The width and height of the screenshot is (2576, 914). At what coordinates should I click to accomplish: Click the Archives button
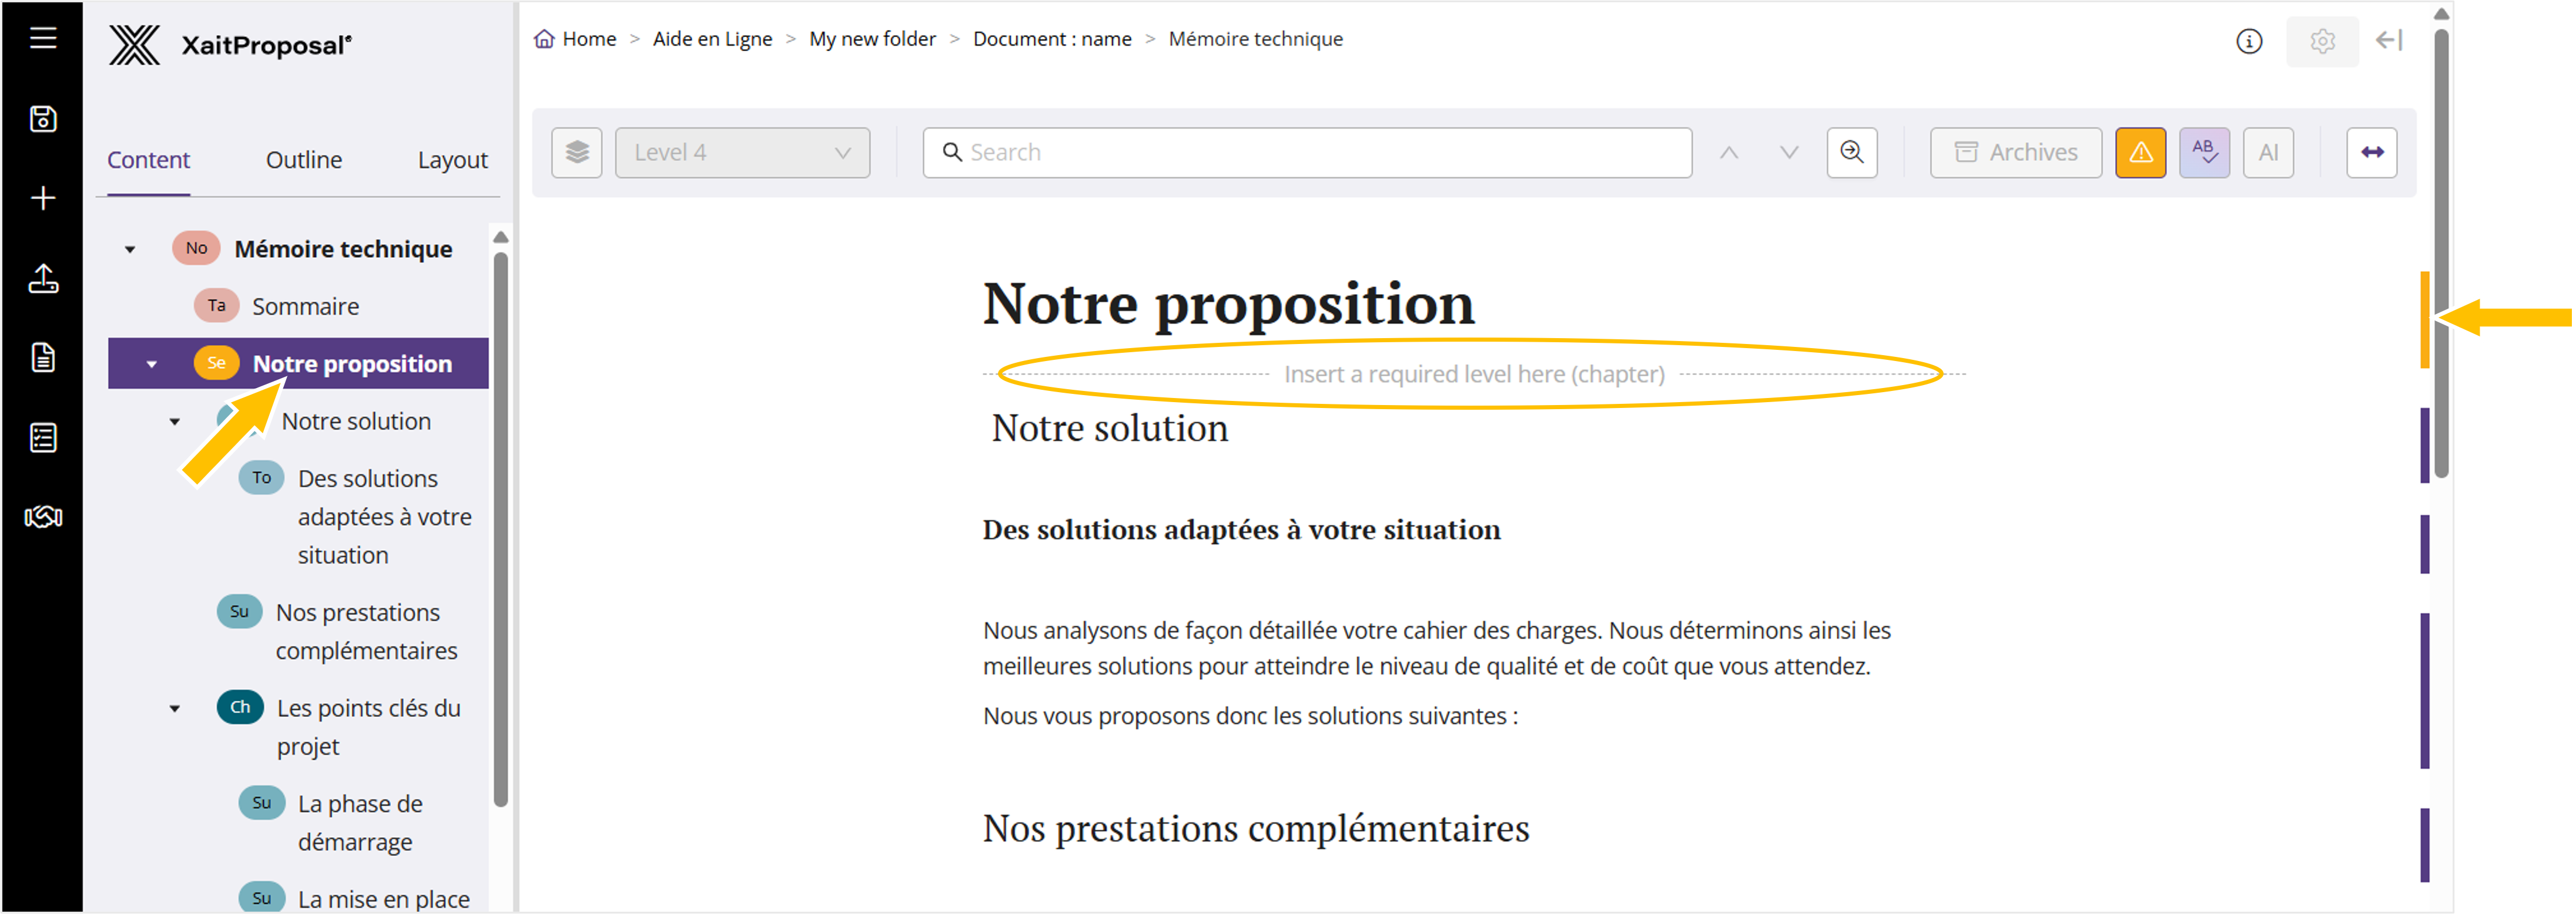(2015, 153)
